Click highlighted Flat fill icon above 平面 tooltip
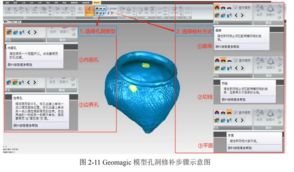The image size is (294, 172). click(229, 112)
